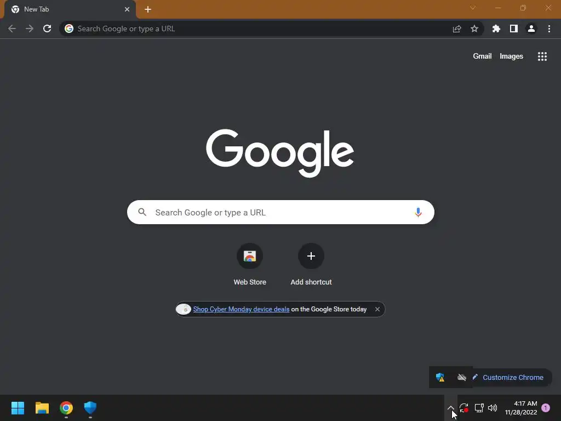This screenshot has height=421, width=561.
Task: Bookmark this tab with star icon
Action: click(474, 29)
